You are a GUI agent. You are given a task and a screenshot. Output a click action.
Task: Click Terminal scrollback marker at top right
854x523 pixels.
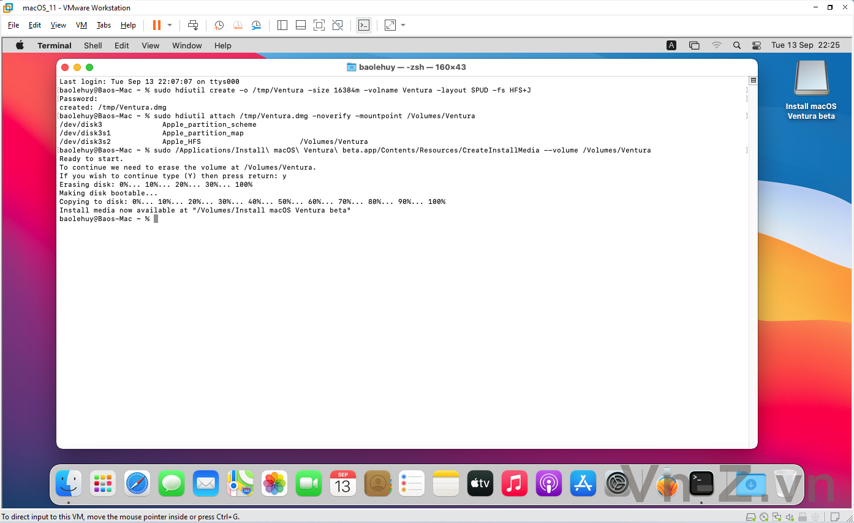[754, 80]
